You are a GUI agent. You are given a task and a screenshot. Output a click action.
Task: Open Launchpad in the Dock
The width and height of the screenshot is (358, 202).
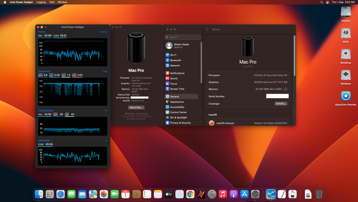[50, 194]
